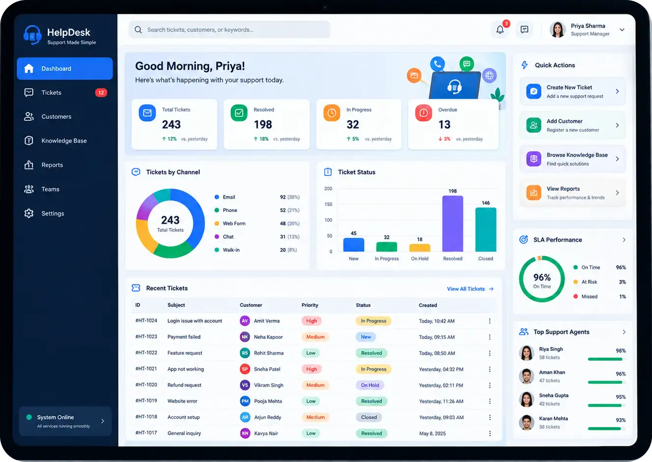Open row menu for ticket #HT-1023
The height and width of the screenshot is (462, 652).
tap(490, 337)
